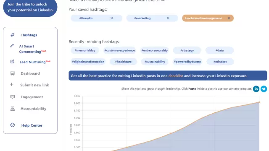Click 'Your saved hashtags:' label
The width and height of the screenshot is (269, 151).
[88, 9]
